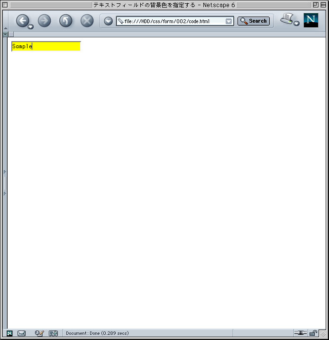Open the Print options dropdown arrow
329x340 pixels.
click(x=296, y=23)
